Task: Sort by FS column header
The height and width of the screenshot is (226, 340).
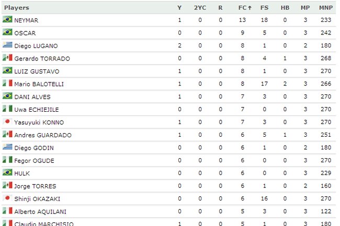Action: pos(264,8)
